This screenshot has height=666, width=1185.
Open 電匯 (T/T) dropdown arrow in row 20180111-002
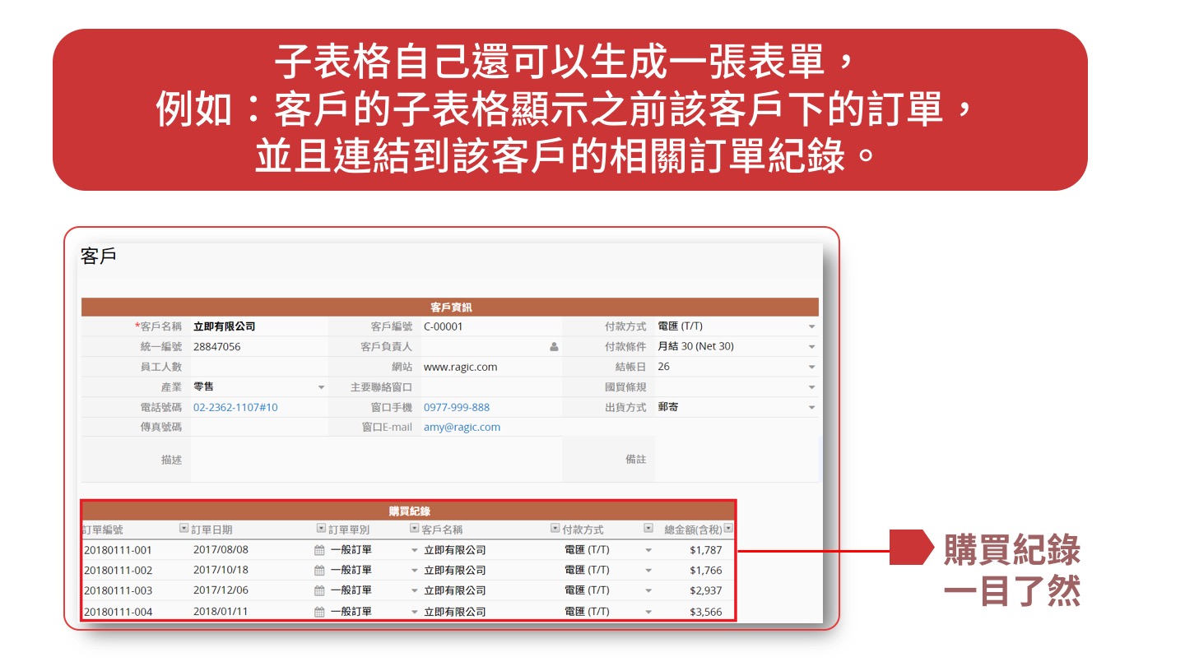[648, 571]
